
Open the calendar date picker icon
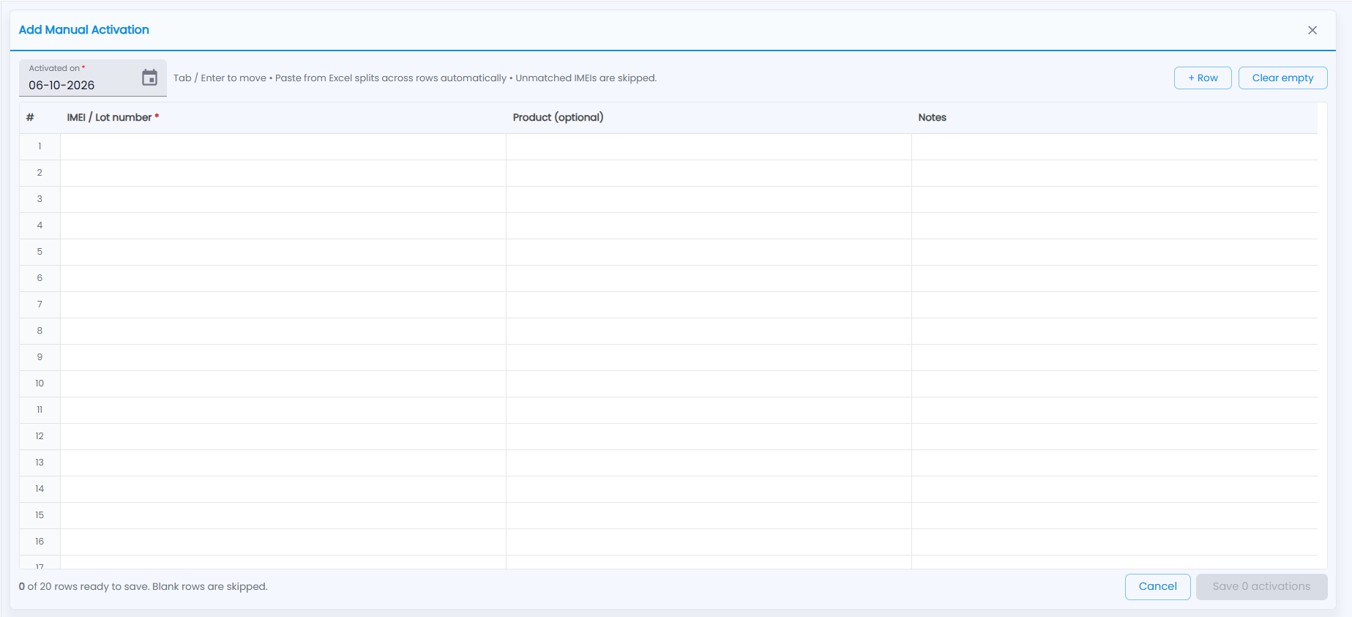[149, 78]
